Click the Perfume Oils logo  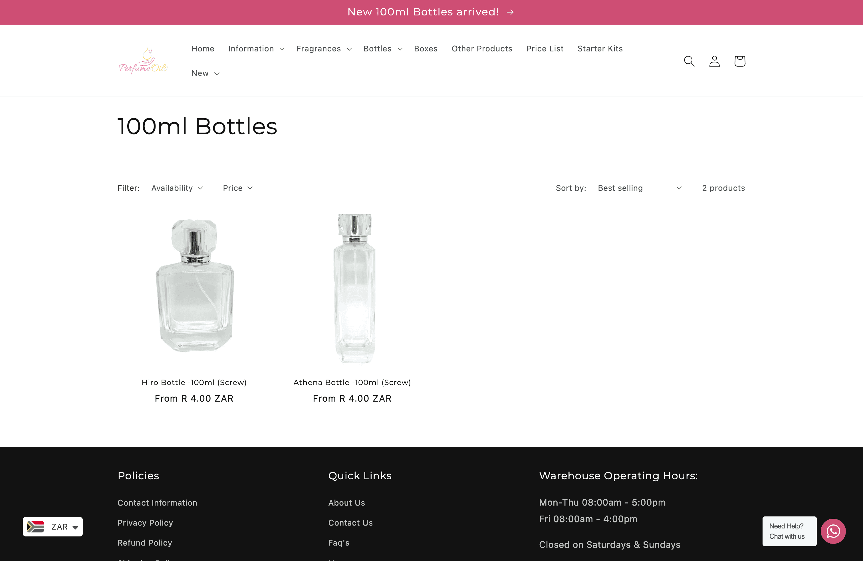143,61
